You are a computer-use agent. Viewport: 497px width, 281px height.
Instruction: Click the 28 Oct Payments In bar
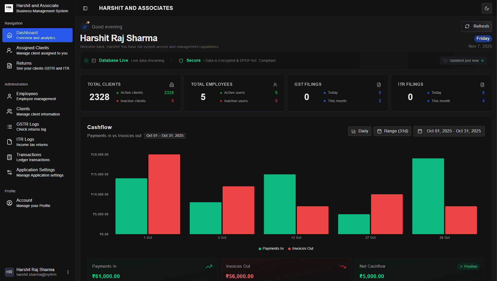(x=428, y=196)
